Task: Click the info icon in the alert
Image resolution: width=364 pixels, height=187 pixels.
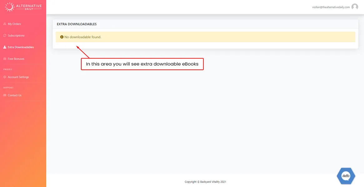Action: [x=62, y=37]
